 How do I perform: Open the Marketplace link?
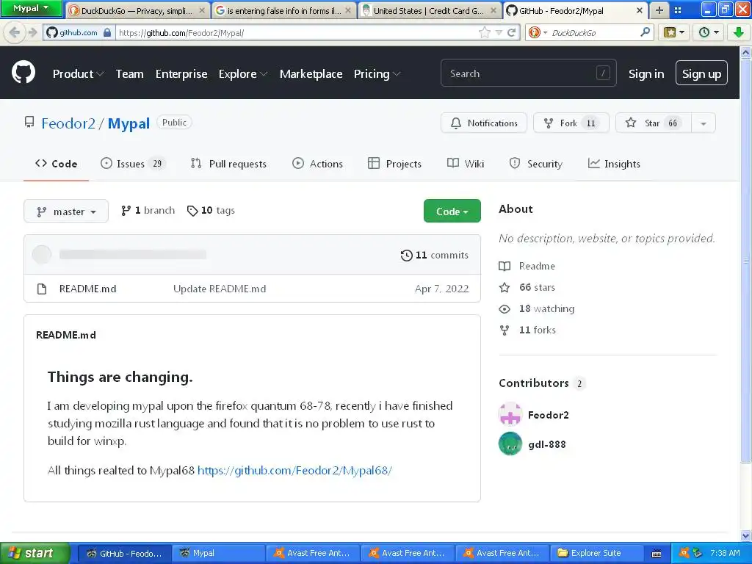tap(311, 74)
